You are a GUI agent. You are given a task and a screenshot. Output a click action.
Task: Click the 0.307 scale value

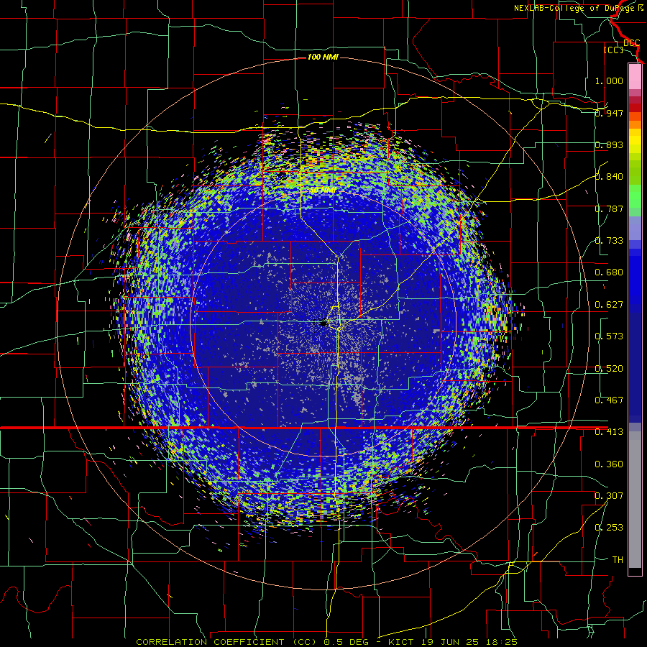pyautogui.click(x=609, y=496)
